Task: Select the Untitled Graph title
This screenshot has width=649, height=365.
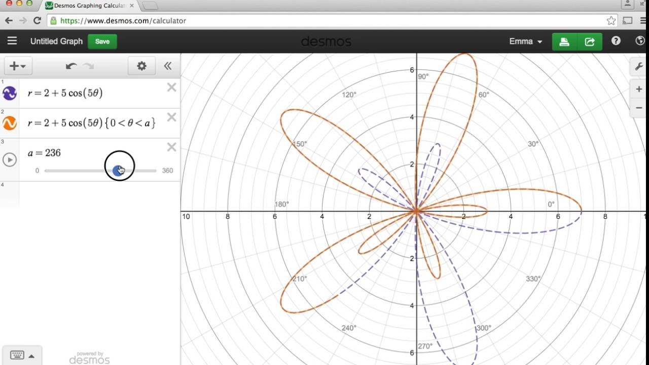Action: tap(56, 42)
